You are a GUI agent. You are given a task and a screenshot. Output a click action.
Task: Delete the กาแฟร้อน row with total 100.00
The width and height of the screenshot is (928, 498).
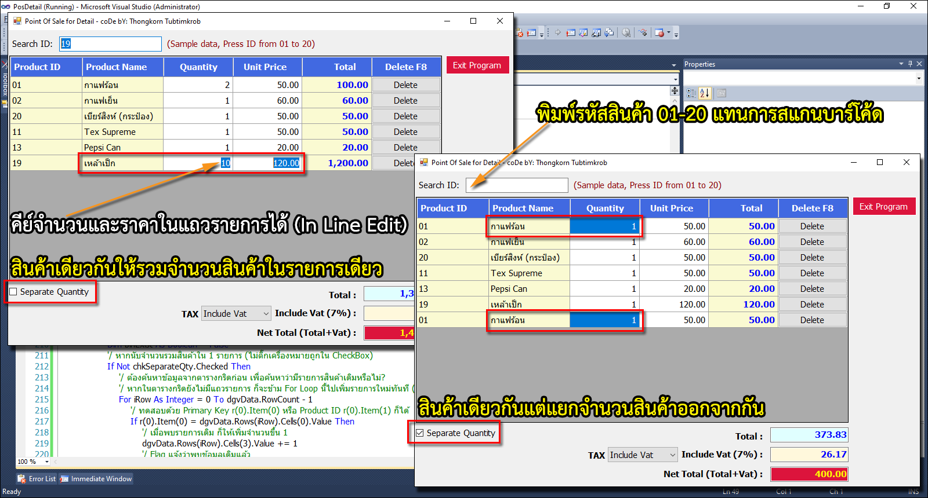(x=405, y=85)
